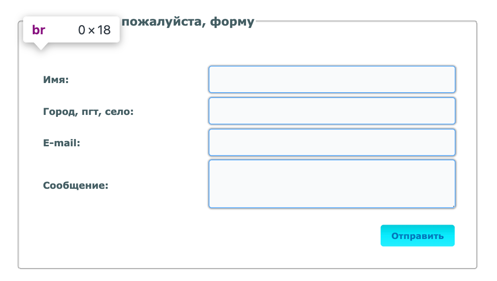Click the E-mail input field
Screen dimensions: 497x281
pyautogui.click(x=331, y=142)
